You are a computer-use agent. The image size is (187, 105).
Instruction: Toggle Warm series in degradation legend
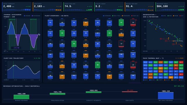coord(176,16)
